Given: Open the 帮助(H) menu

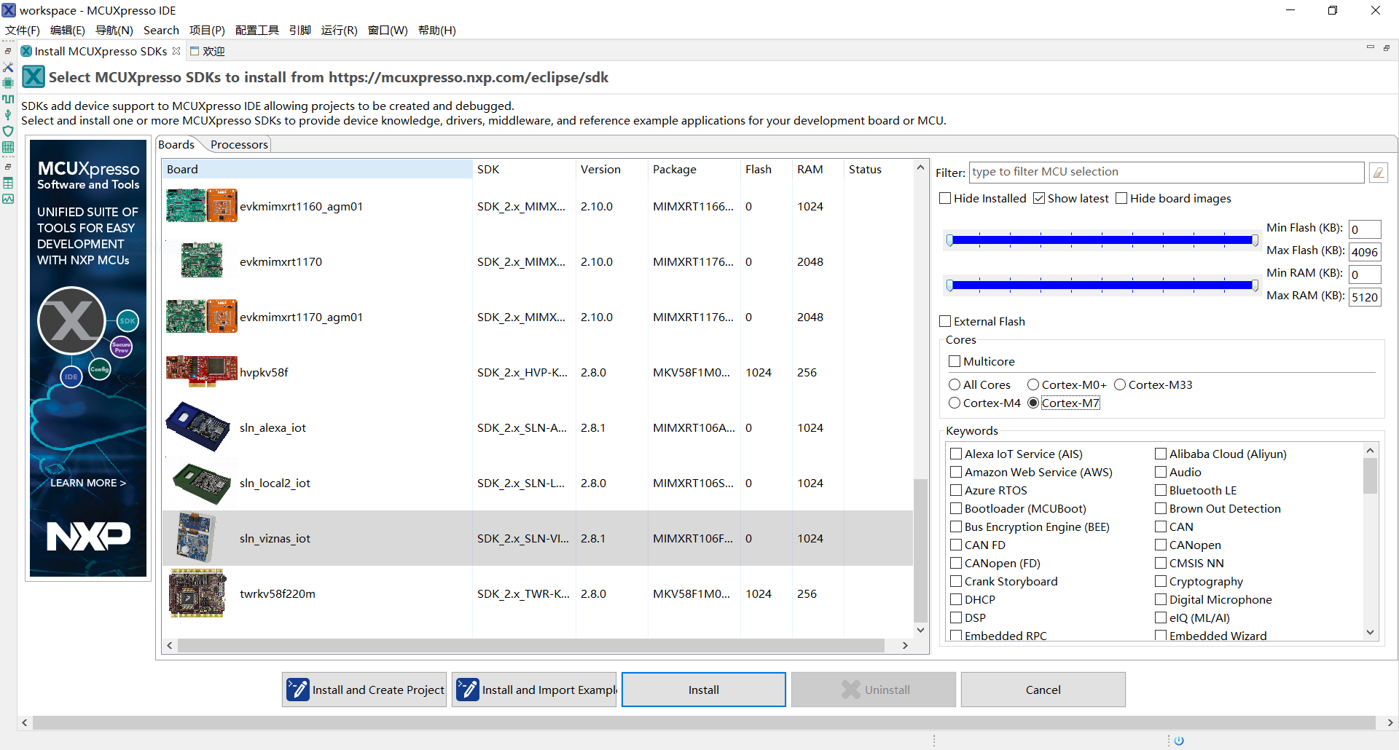Looking at the screenshot, I should coord(437,30).
